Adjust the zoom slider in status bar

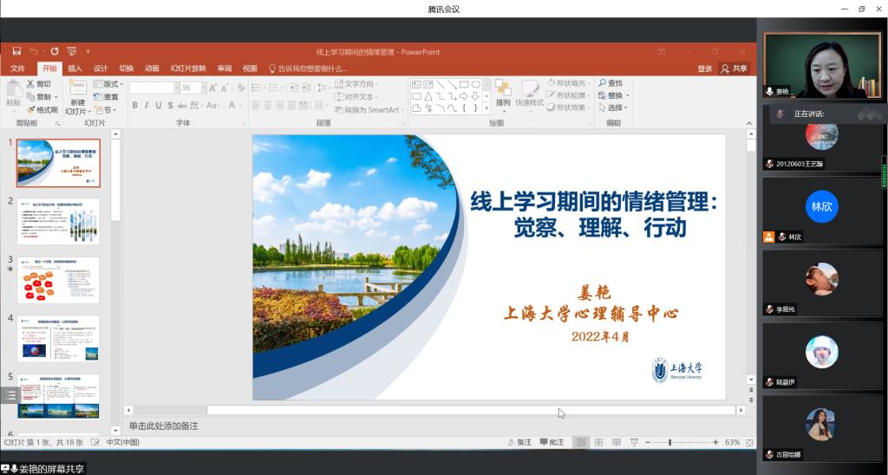669,443
